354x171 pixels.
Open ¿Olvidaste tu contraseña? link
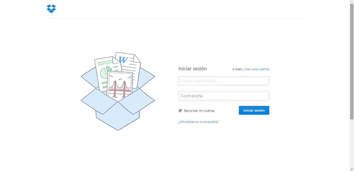coord(199,122)
